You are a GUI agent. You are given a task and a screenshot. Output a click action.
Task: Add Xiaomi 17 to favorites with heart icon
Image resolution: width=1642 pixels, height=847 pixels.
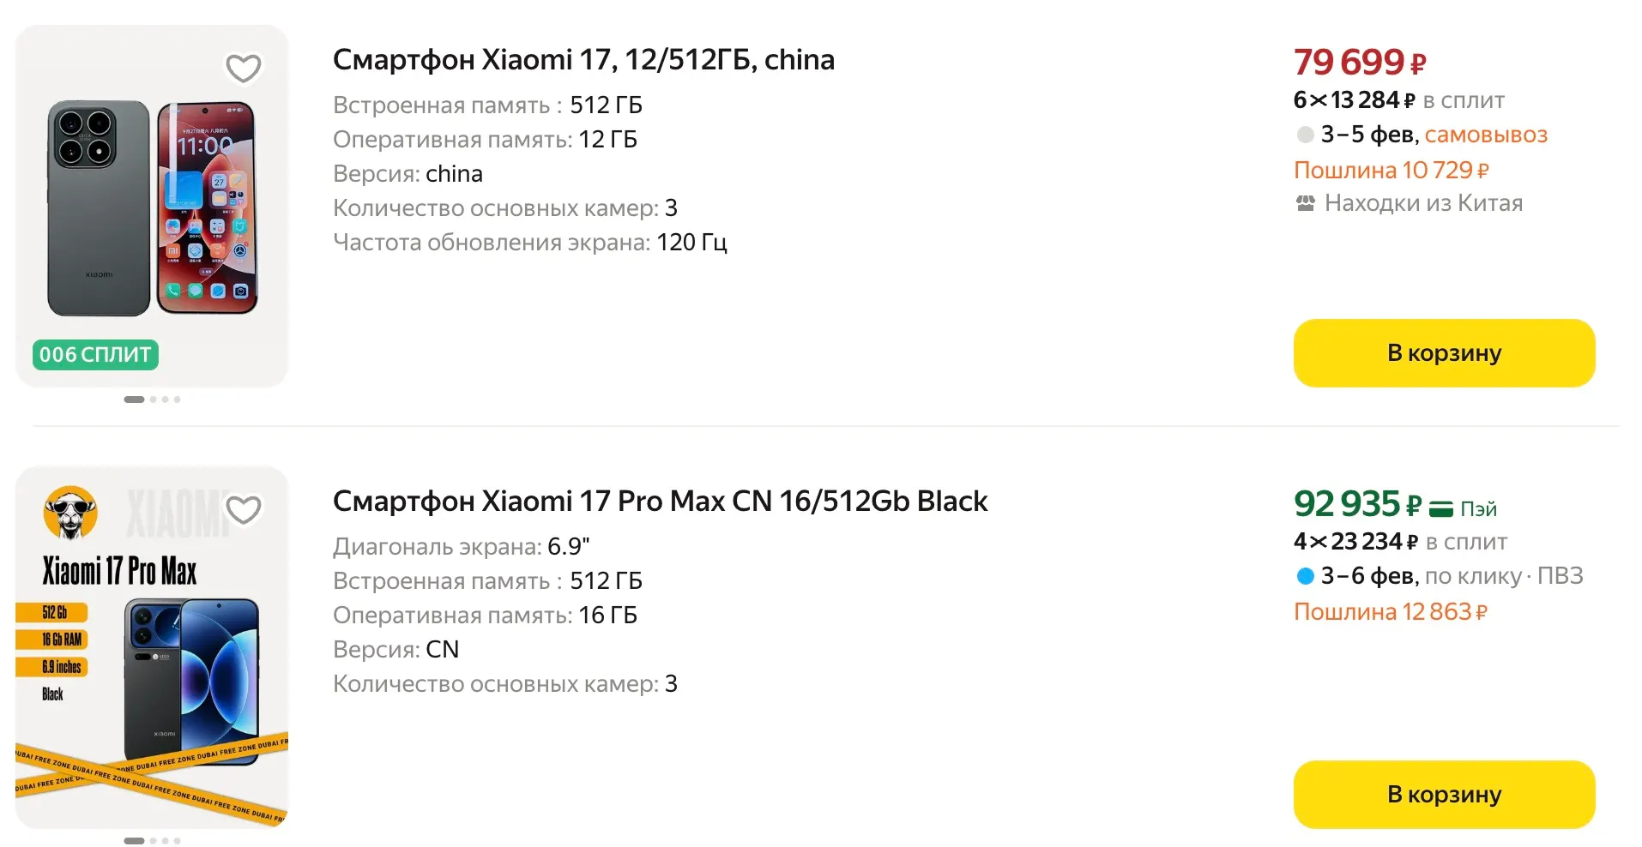244,69
